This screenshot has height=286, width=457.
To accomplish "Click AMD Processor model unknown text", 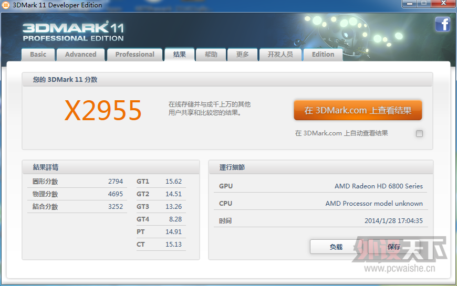I will pyautogui.click(x=374, y=203).
